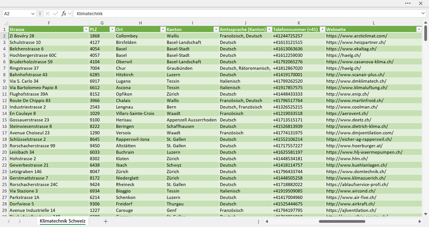Viewport: 429px width, 227px height.
Task: Open the Ort column filter dropdown
Action: [x=163, y=29]
